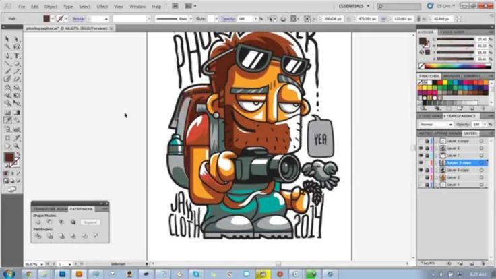Switch to the Swatches tab
The width and height of the screenshot is (496, 279).
click(x=429, y=76)
